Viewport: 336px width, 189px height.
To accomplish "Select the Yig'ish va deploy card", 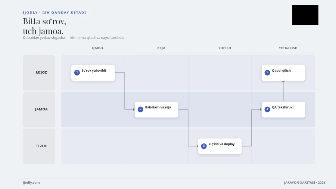I will (220, 146).
